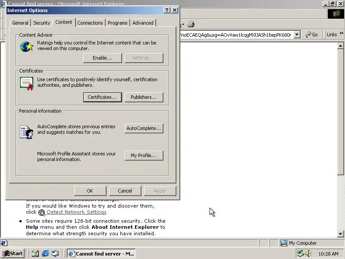Screen dimensions: 345x259
Task: Go to the Advanced tab
Action: coord(143,23)
